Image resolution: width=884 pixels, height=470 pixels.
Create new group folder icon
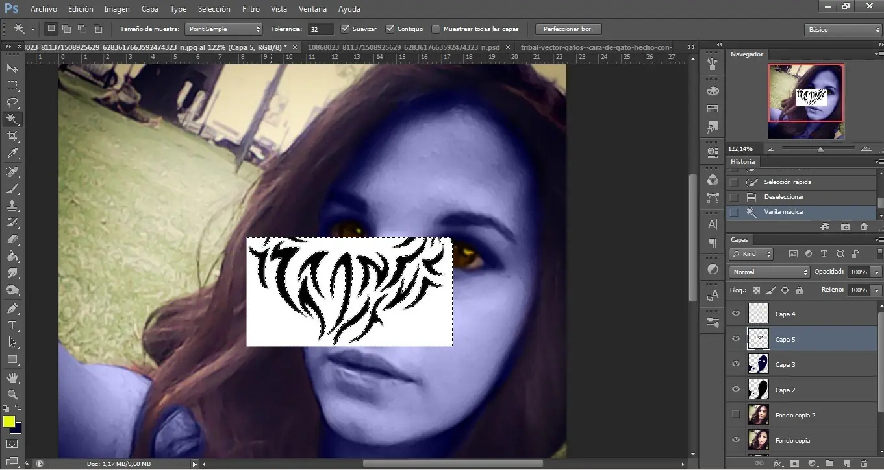829,464
